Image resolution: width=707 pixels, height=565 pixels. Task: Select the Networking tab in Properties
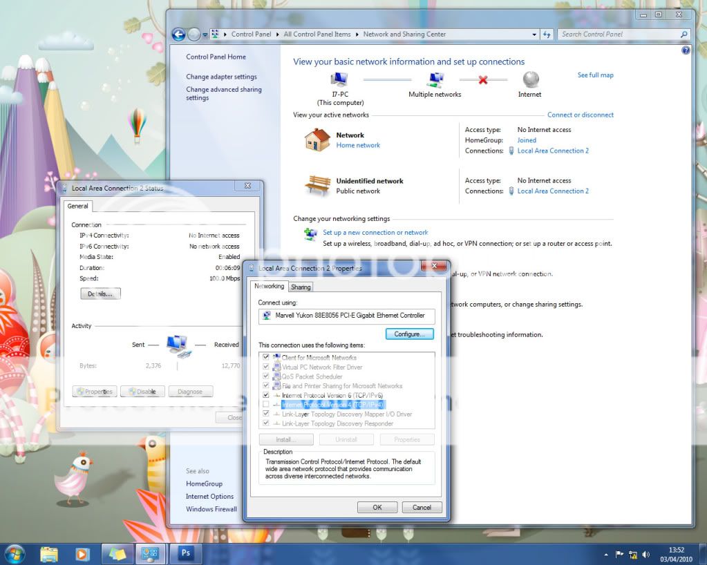click(x=269, y=286)
